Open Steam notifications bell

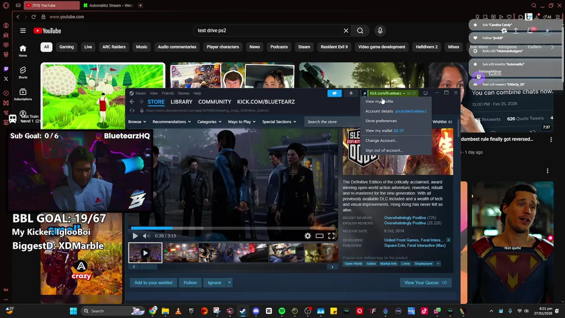coord(351,93)
